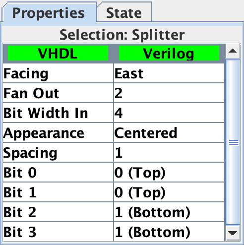This screenshot has width=244, height=245.
Task: Change Bit 3 value 1 (Bottom)
Action: pyautogui.click(x=169, y=232)
